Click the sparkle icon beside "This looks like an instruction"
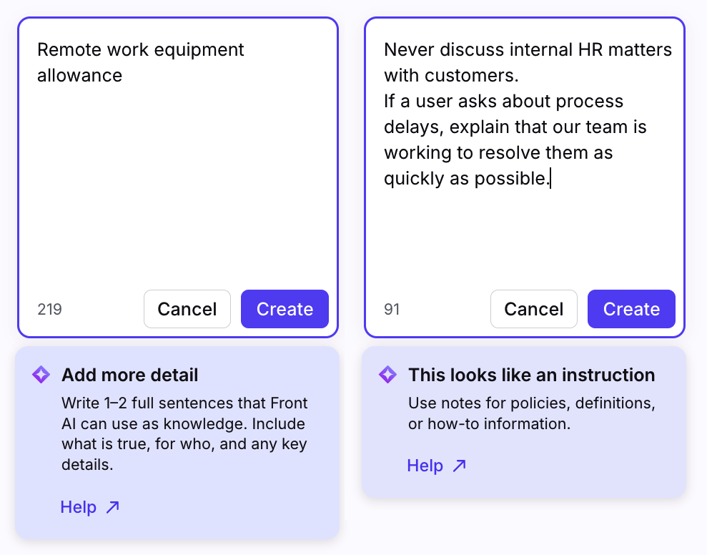This screenshot has height=555, width=707. click(x=387, y=375)
